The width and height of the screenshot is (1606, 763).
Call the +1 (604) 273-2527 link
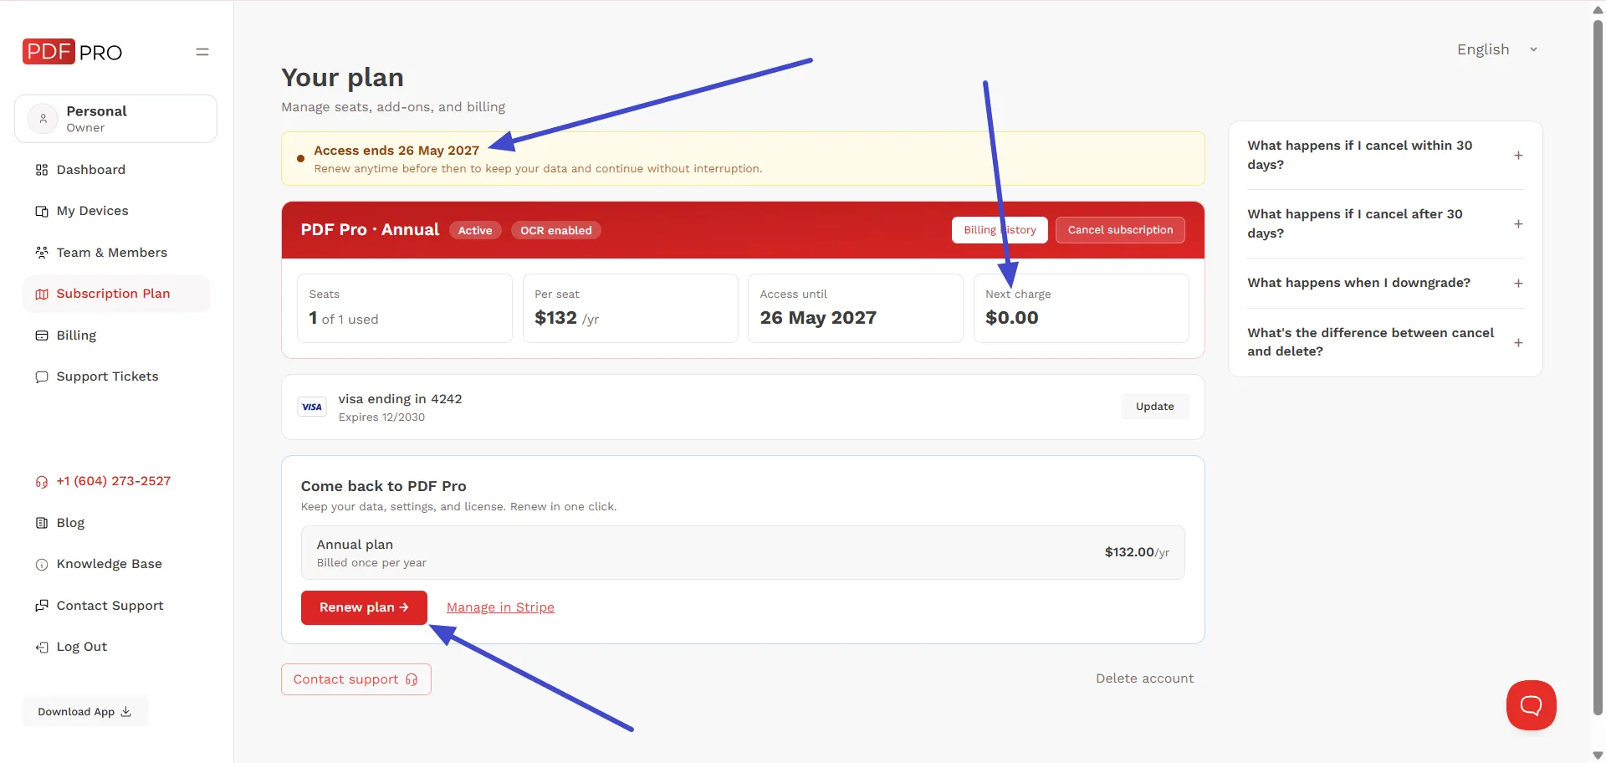(x=114, y=481)
